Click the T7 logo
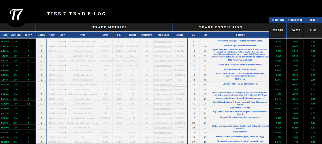The image size is (322, 144). [x=16, y=14]
